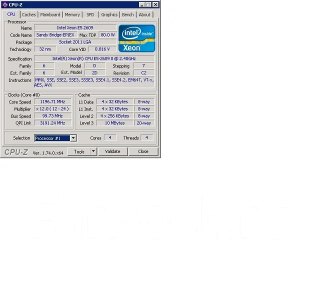This screenshot has height=291, width=320.
Task: Click the Stepping value 7
Action: click(x=143, y=65)
